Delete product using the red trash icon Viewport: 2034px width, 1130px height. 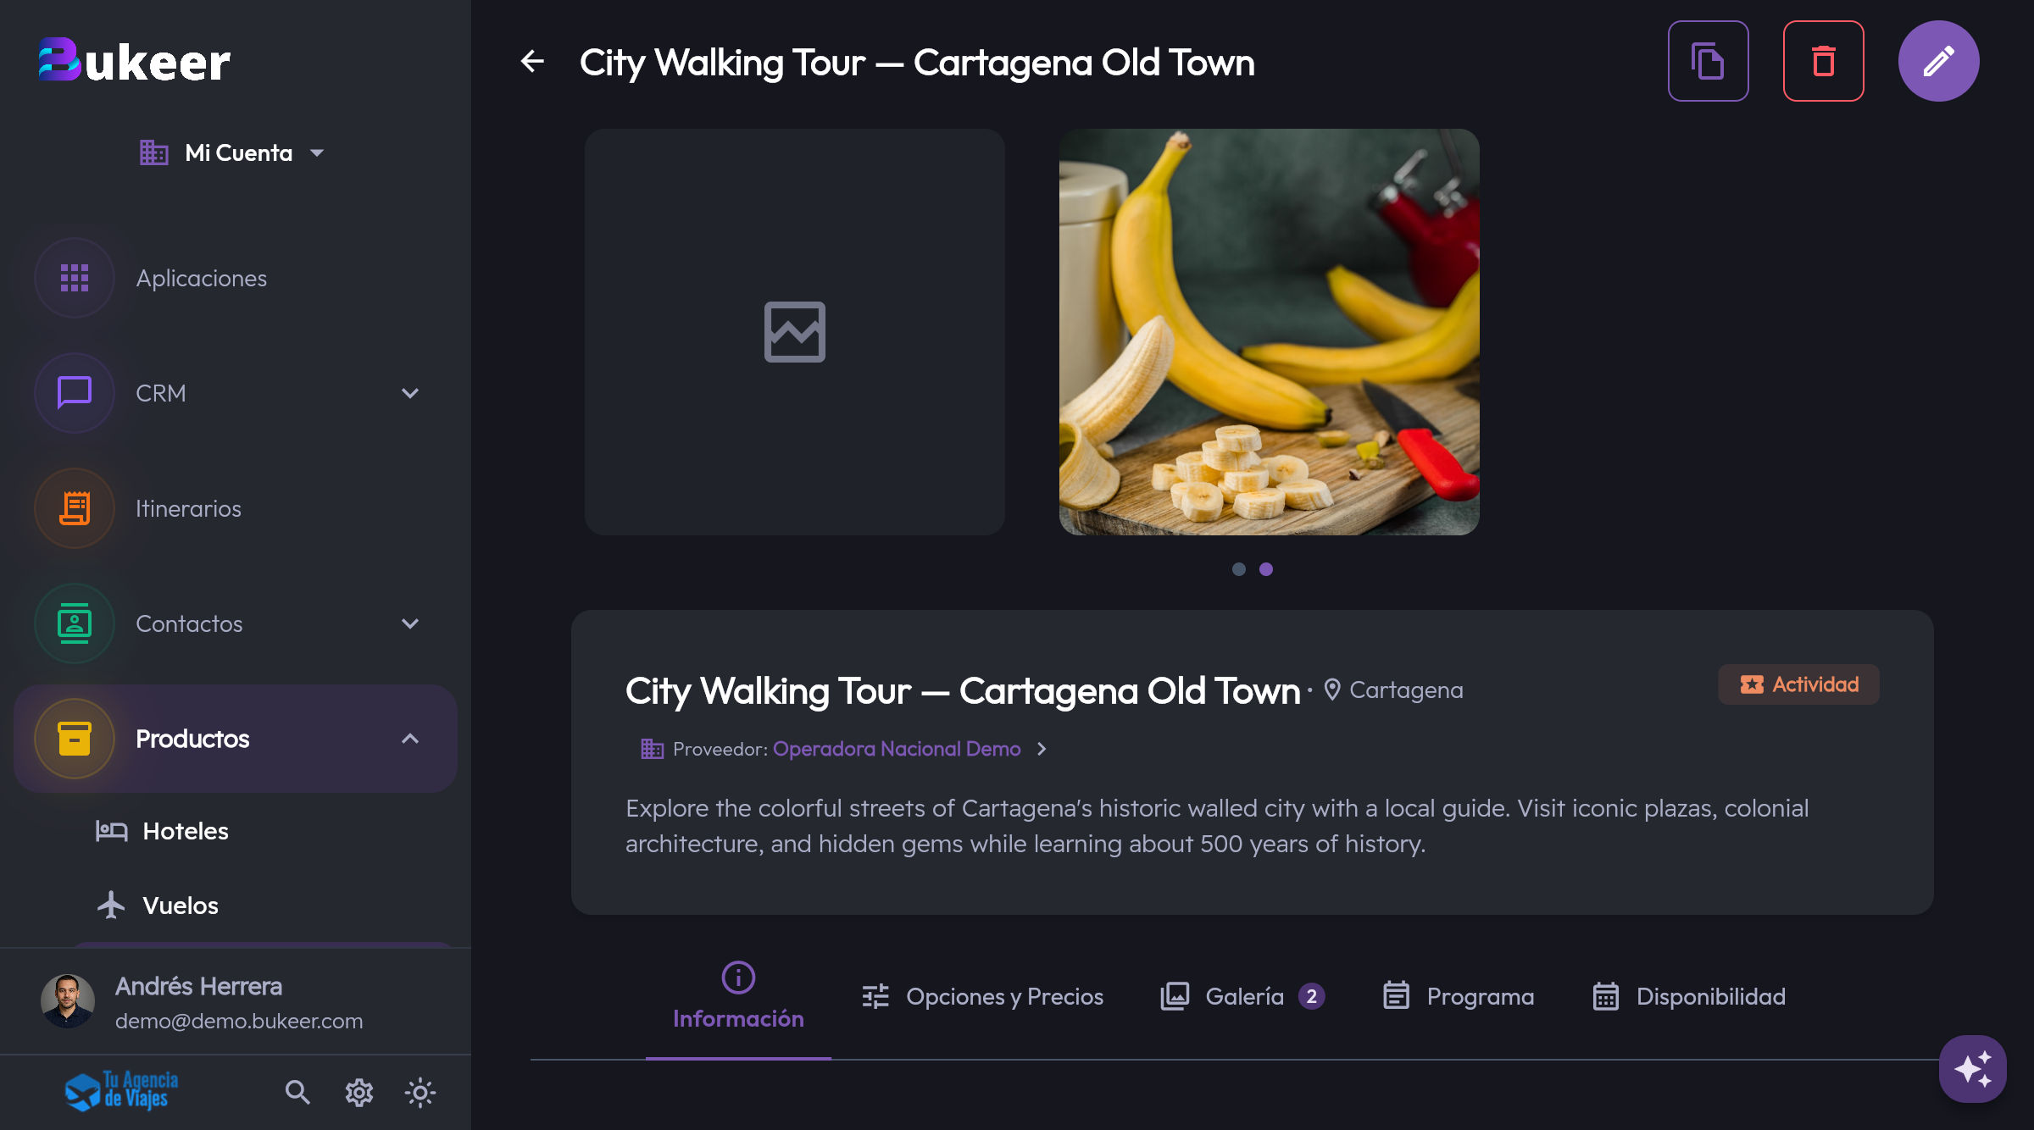pos(1823,61)
